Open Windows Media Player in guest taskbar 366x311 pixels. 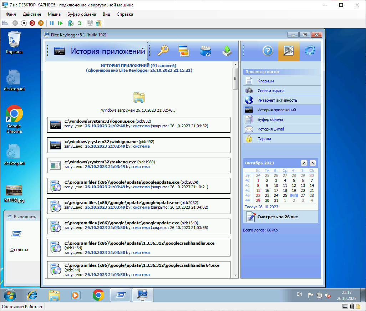tap(75, 295)
